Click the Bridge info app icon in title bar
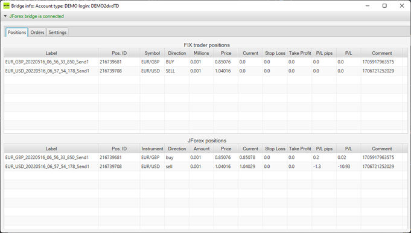The width and height of the screenshot is (411, 233). coord(6,6)
